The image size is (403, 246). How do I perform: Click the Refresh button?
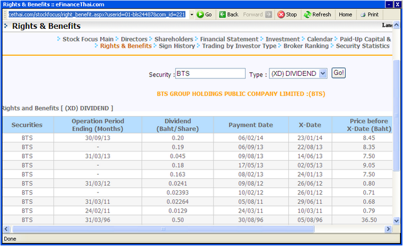[317, 14]
